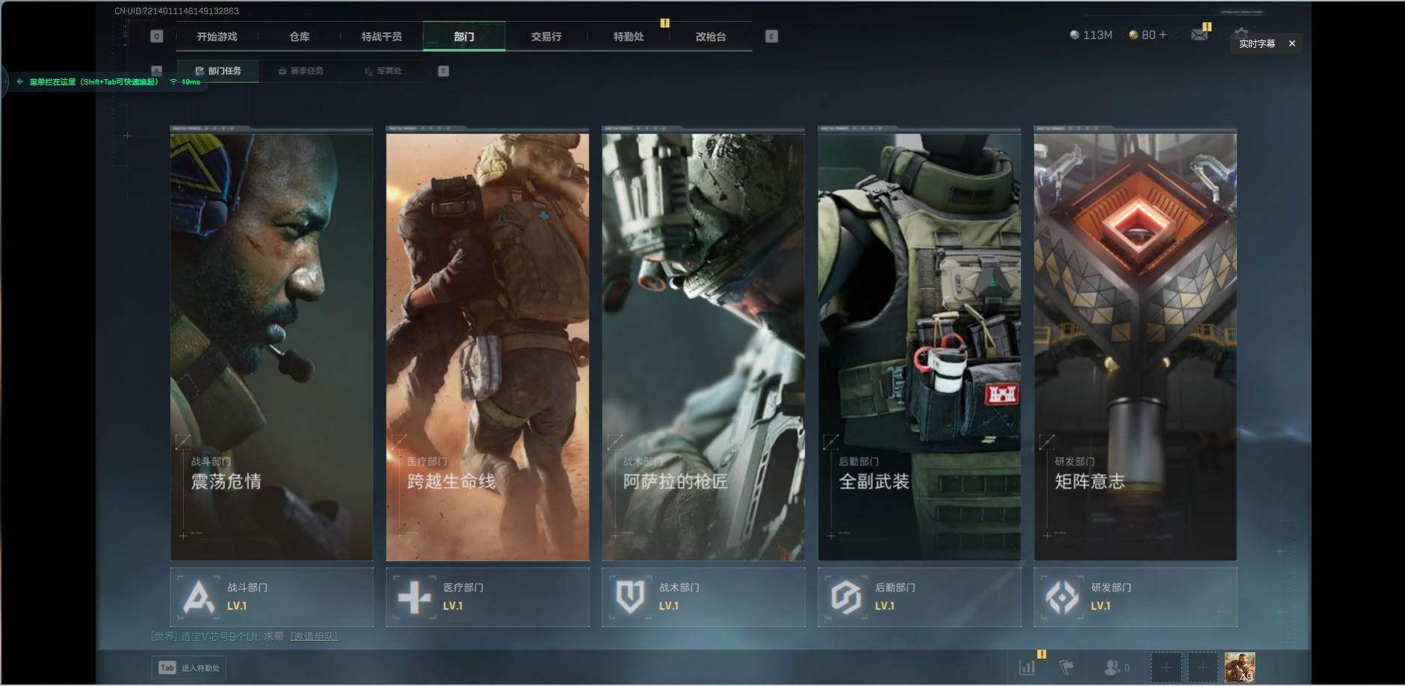The height and width of the screenshot is (686, 1405).
Task: Close the 实时字幕 popup
Action: [1291, 43]
